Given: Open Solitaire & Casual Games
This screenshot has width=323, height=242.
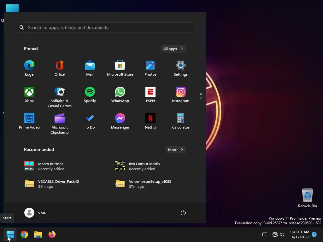Looking at the screenshot, I should coord(60,97).
